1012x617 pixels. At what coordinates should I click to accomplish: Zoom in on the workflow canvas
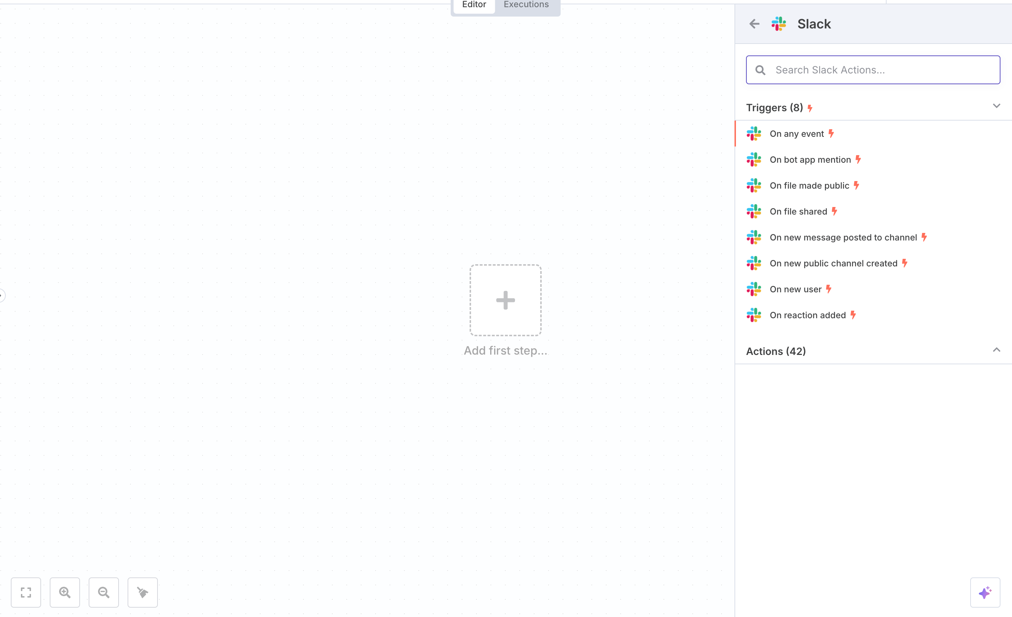(x=65, y=592)
